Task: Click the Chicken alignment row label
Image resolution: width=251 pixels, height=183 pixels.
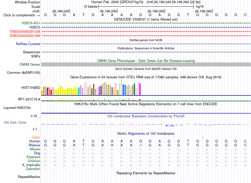Action: (x=34, y=161)
